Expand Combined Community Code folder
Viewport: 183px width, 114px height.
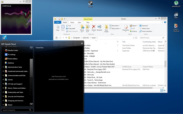[x=3, y=71]
